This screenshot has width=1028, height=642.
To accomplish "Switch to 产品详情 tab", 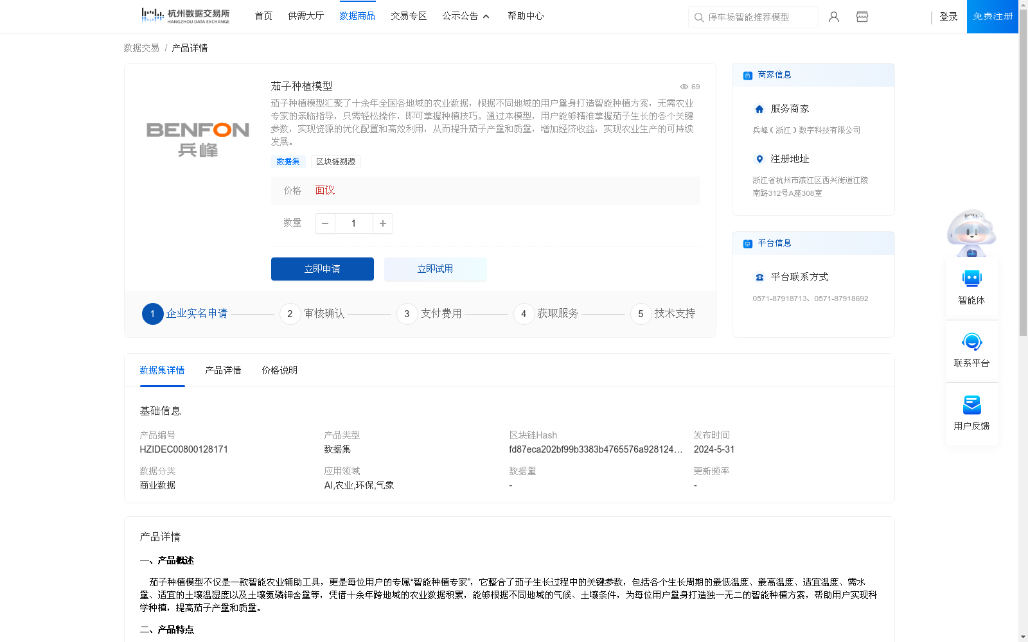I will [x=223, y=370].
